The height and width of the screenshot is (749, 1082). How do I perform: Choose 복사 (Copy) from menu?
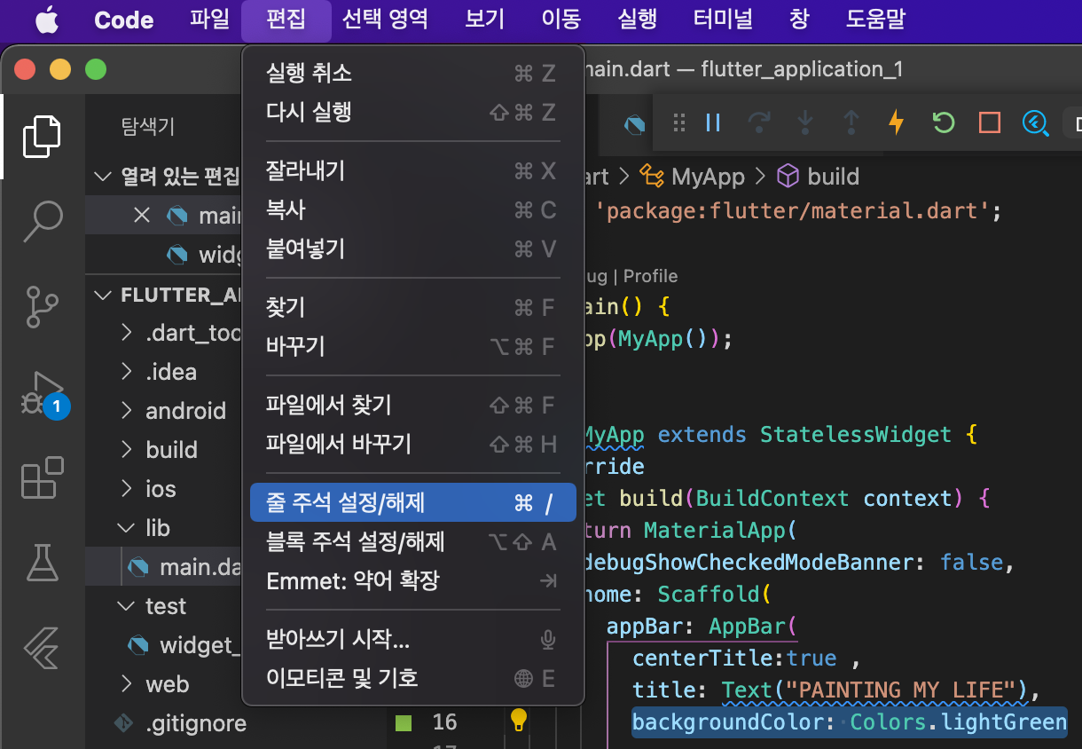pyautogui.click(x=413, y=209)
